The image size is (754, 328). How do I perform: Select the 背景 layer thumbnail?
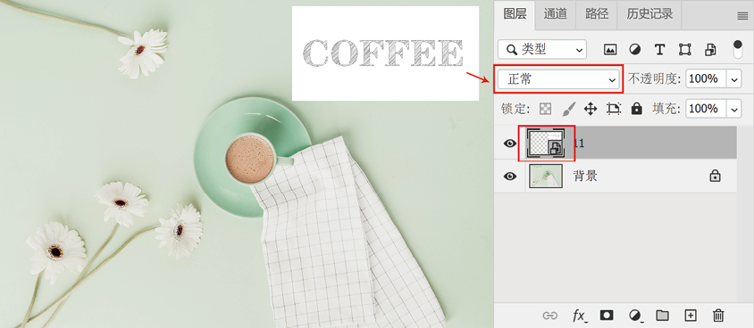(x=546, y=176)
